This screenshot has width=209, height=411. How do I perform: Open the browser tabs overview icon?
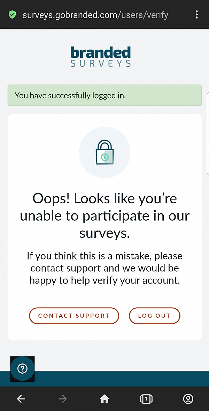[146, 399]
